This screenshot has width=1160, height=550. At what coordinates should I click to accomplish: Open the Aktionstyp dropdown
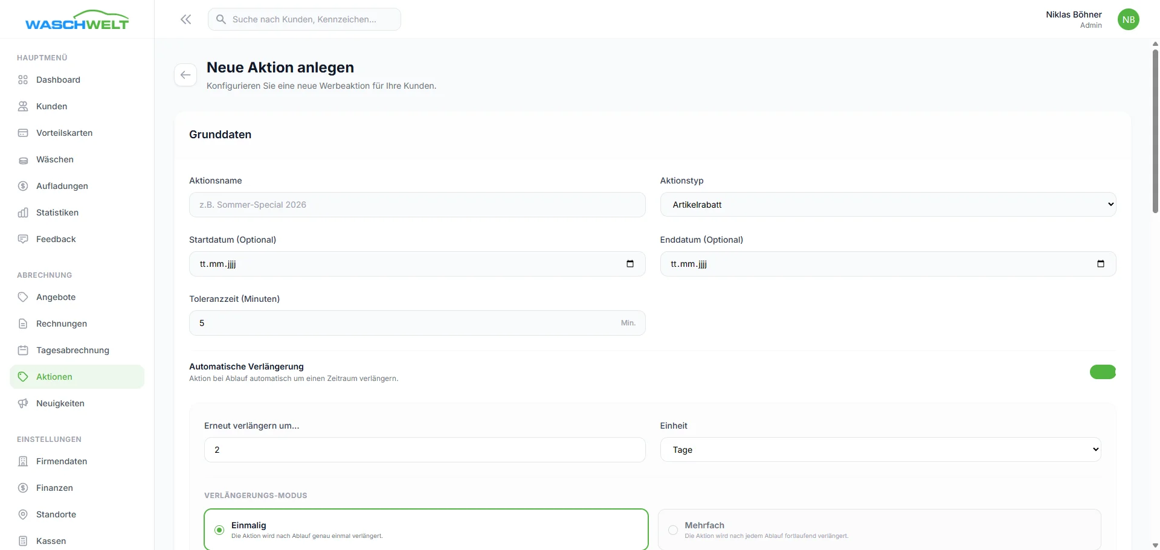888,205
